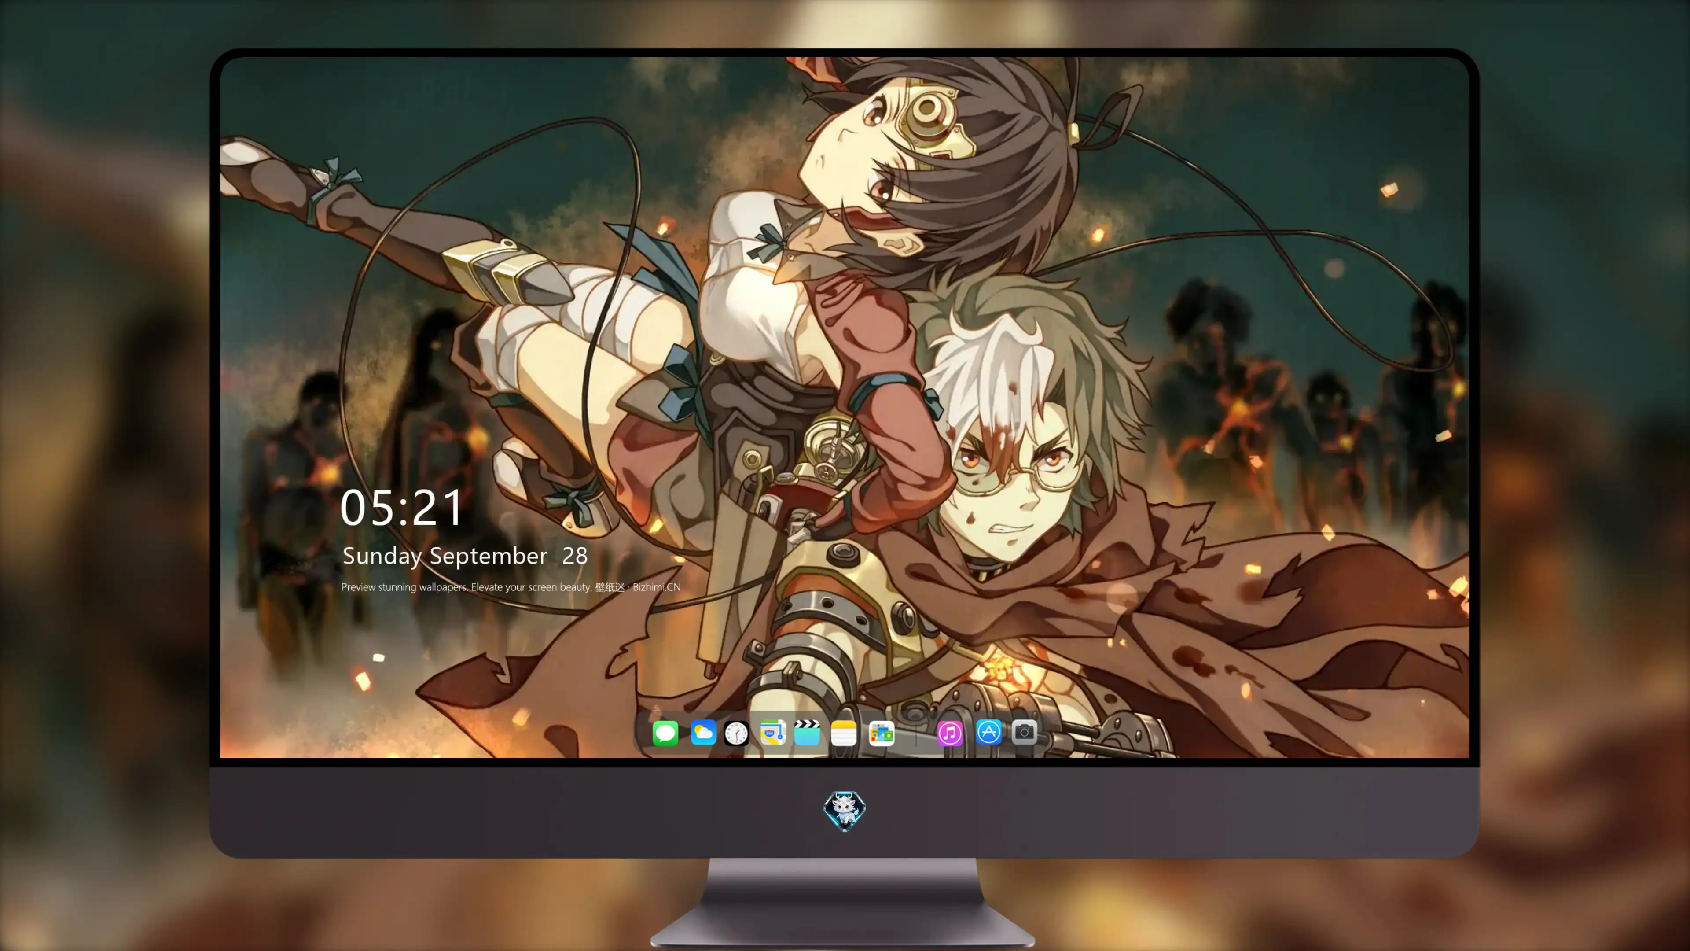Open the Videos clapperboard app in the dock
Image resolution: width=1690 pixels, height=951 pixels.
807,733
